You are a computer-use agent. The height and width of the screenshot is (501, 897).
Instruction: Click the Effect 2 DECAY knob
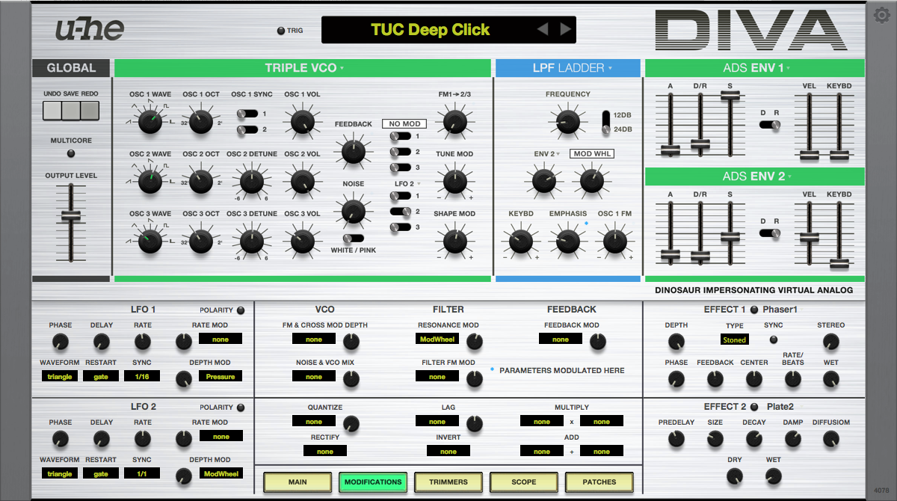(x=753, y=439)
